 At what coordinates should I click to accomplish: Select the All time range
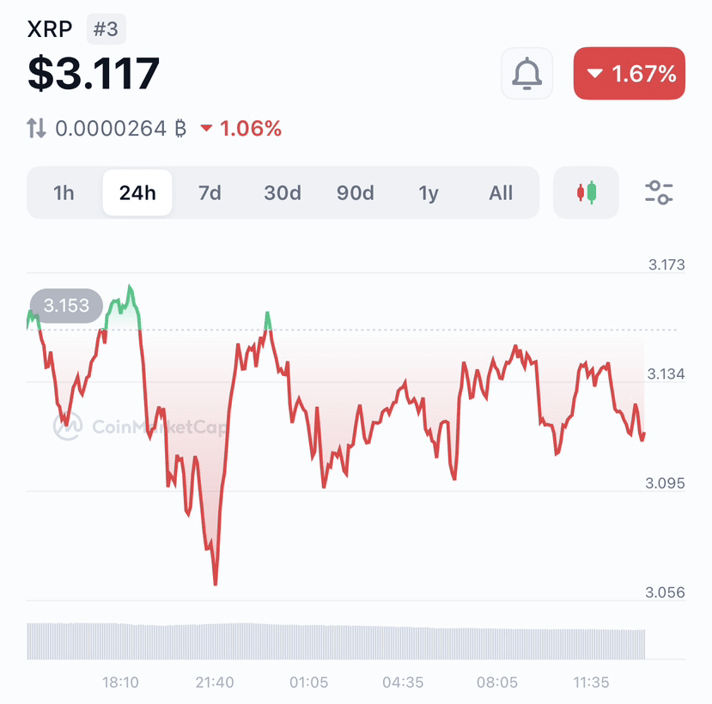click(501, 193)
